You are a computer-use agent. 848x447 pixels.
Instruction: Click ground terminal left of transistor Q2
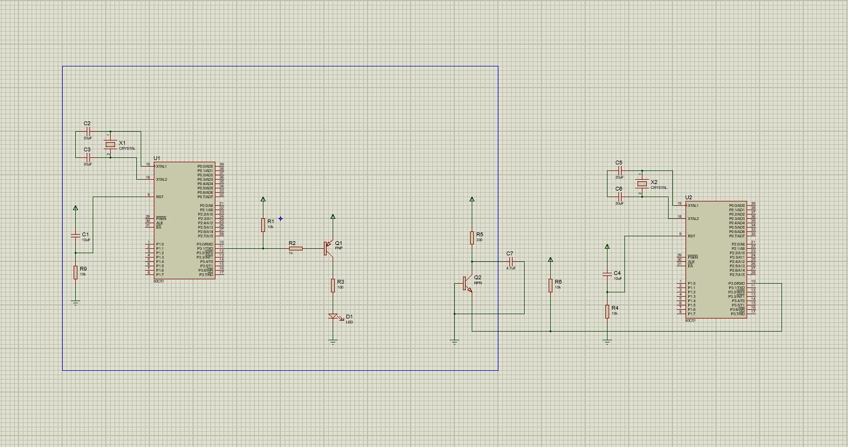pos(454,342)
